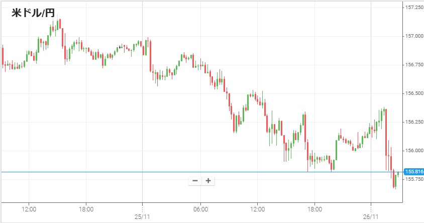The width and height of the screenshot is (424, 223).
Task: Click the long red candle after 26/11
Action: tap(386, 133)
